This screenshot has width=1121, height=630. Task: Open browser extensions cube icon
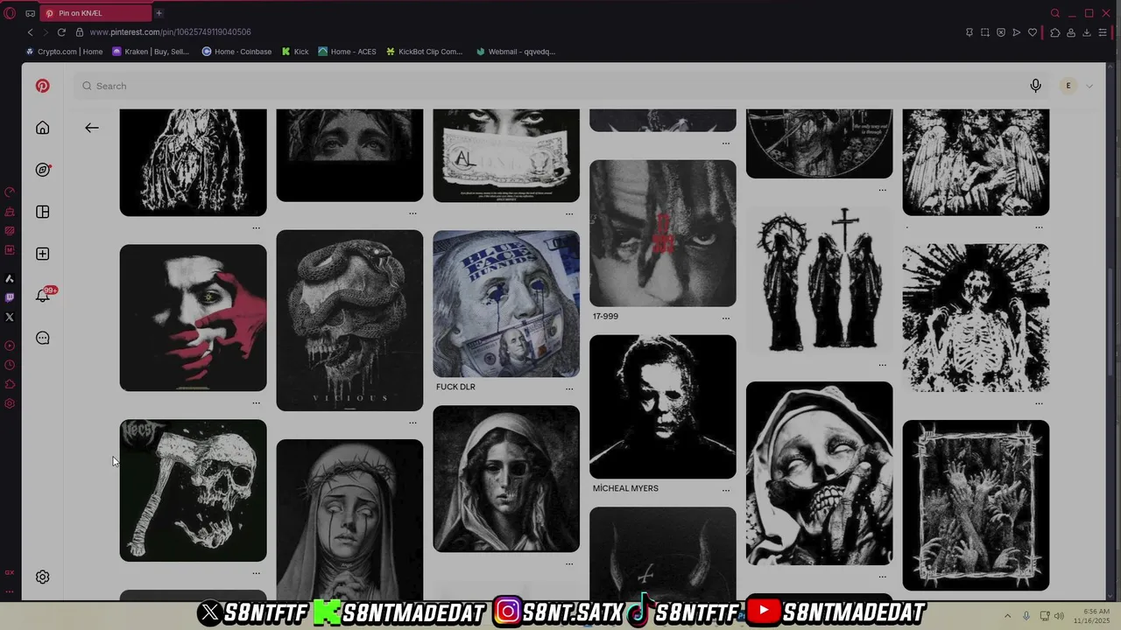pyautogui.click(x=1054, y=32)
